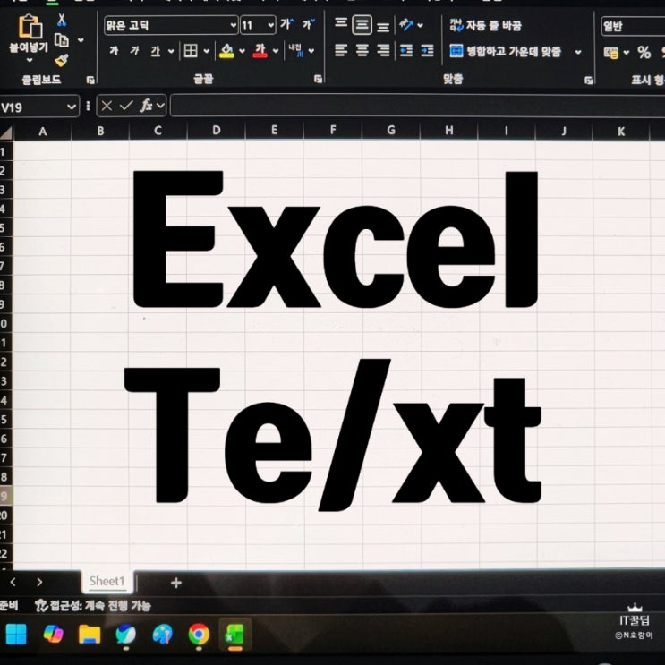665x665 pixels.
Task: Click the phonetic guide 내천 icon
Action: 295,50
